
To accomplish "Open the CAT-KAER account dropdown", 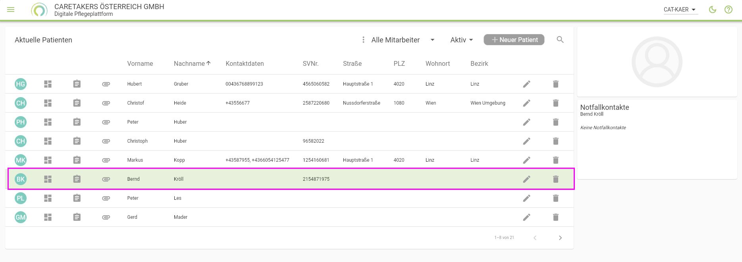I will [680, 10].
